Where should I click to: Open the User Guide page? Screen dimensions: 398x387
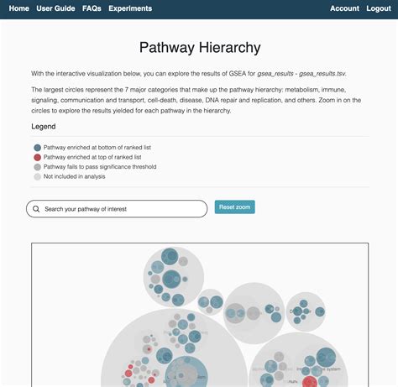pos(55,8)
